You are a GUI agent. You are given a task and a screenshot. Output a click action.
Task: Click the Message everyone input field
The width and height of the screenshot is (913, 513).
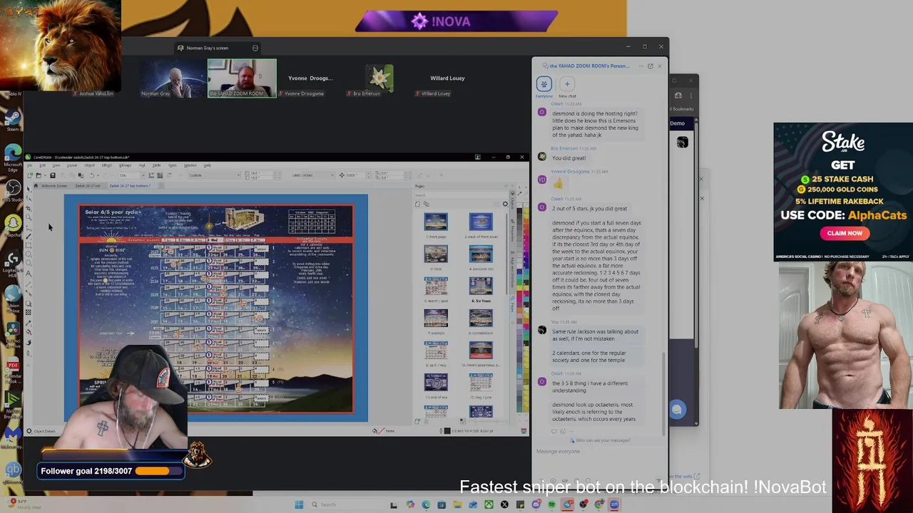coord(599,452)
